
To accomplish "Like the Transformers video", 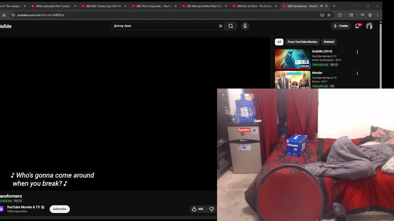I will [x=197, y=209].
